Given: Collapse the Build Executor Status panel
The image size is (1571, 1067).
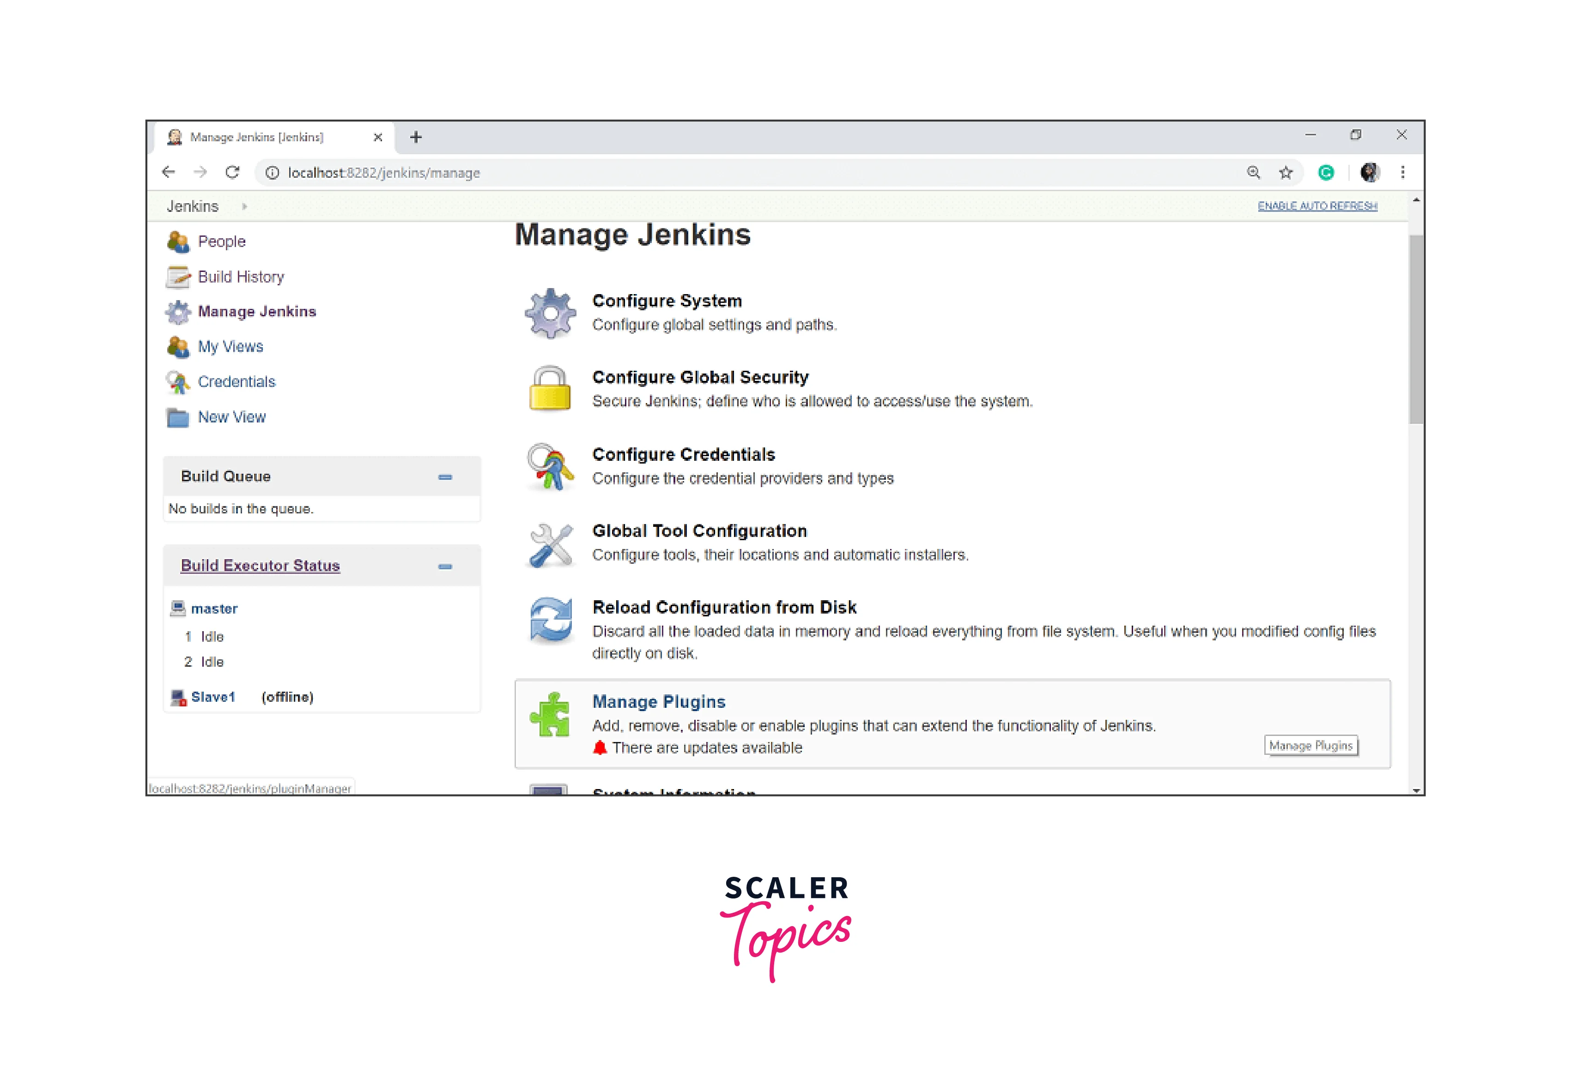Looking at the screenshot, I should pos(445,566).
